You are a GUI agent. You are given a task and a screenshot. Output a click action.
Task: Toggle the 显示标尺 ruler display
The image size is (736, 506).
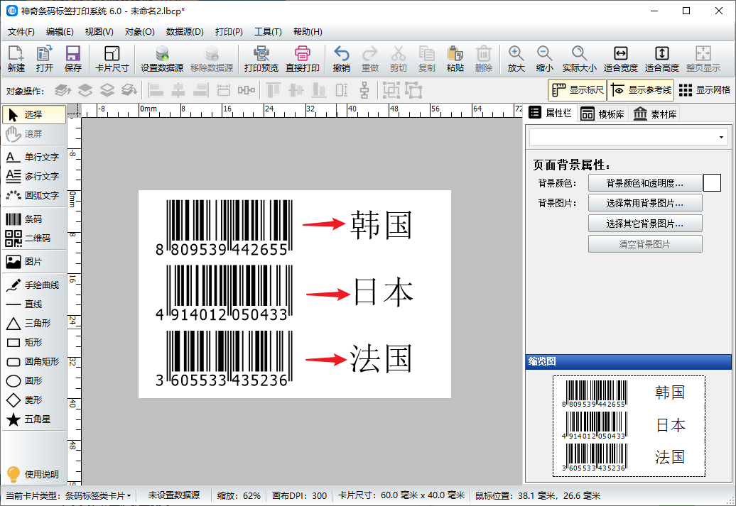click(578, 90)
